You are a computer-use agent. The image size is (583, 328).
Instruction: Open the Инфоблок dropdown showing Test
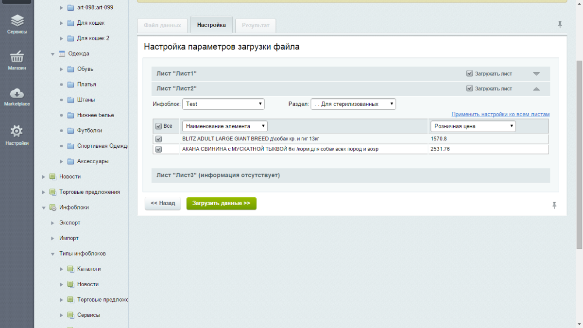point(223,104)
